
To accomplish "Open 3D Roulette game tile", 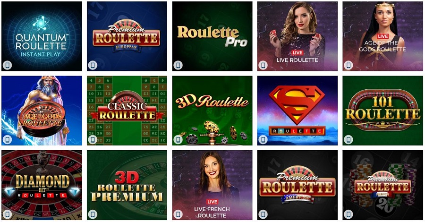I will 212,111.
